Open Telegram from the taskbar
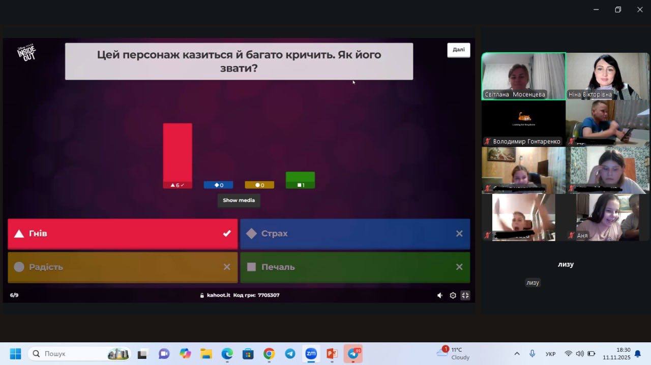Screen dimensions: 651x365 [x=290, y=354]
